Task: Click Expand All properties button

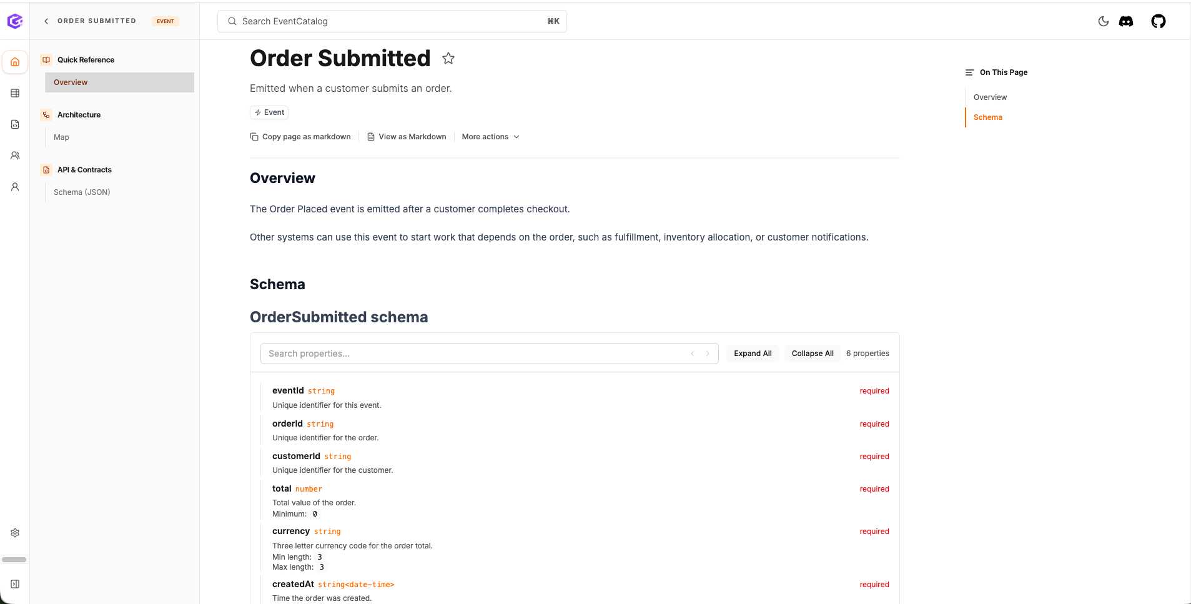Action: click(753, 354)
